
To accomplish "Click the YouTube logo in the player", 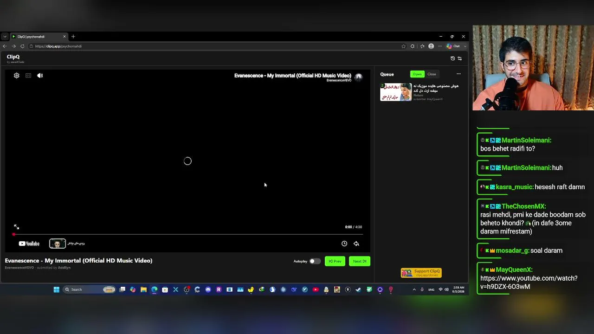I will pos(29,244).
